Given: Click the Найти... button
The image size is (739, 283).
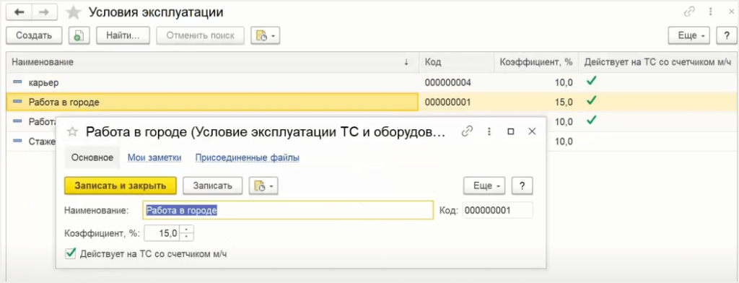Looking at the screenshot, I should (x=123, y=35).
